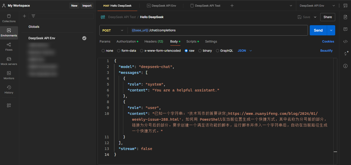Open the POST method dropdown
351x165 pixels.
click(113, 30)
